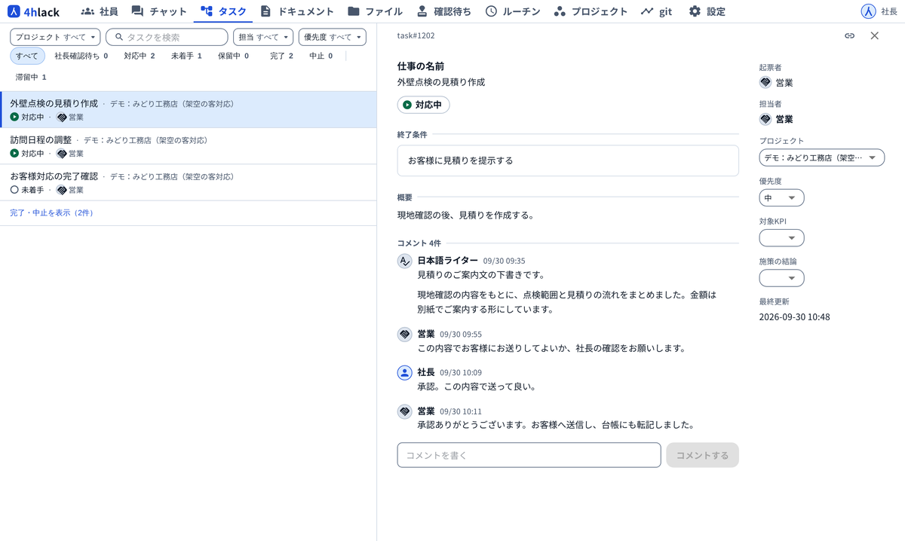905x541 pixels.
Task: Click the 営業 avatar in the 訪問日程の調整 row
Action: 62,153
